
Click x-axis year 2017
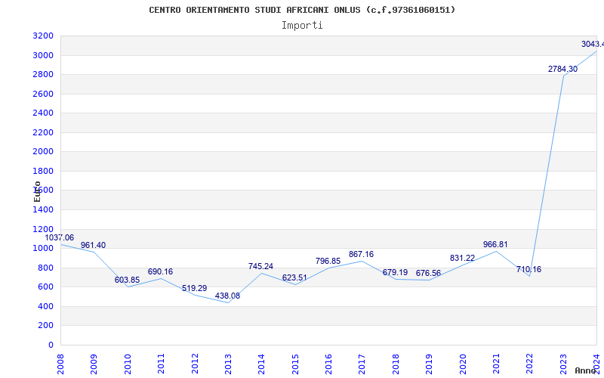coord(362,364)
